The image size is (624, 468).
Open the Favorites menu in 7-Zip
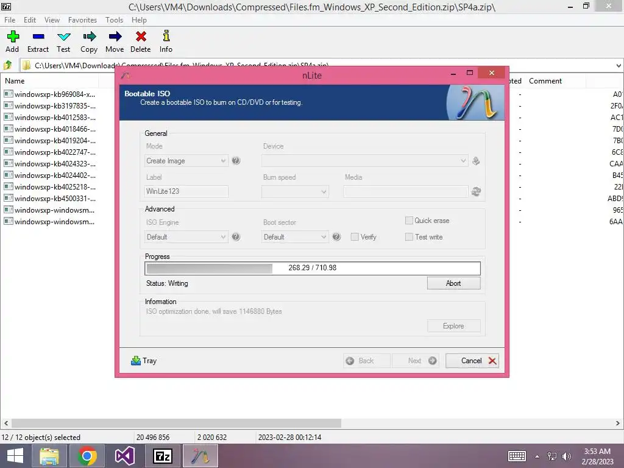(82, 20)
